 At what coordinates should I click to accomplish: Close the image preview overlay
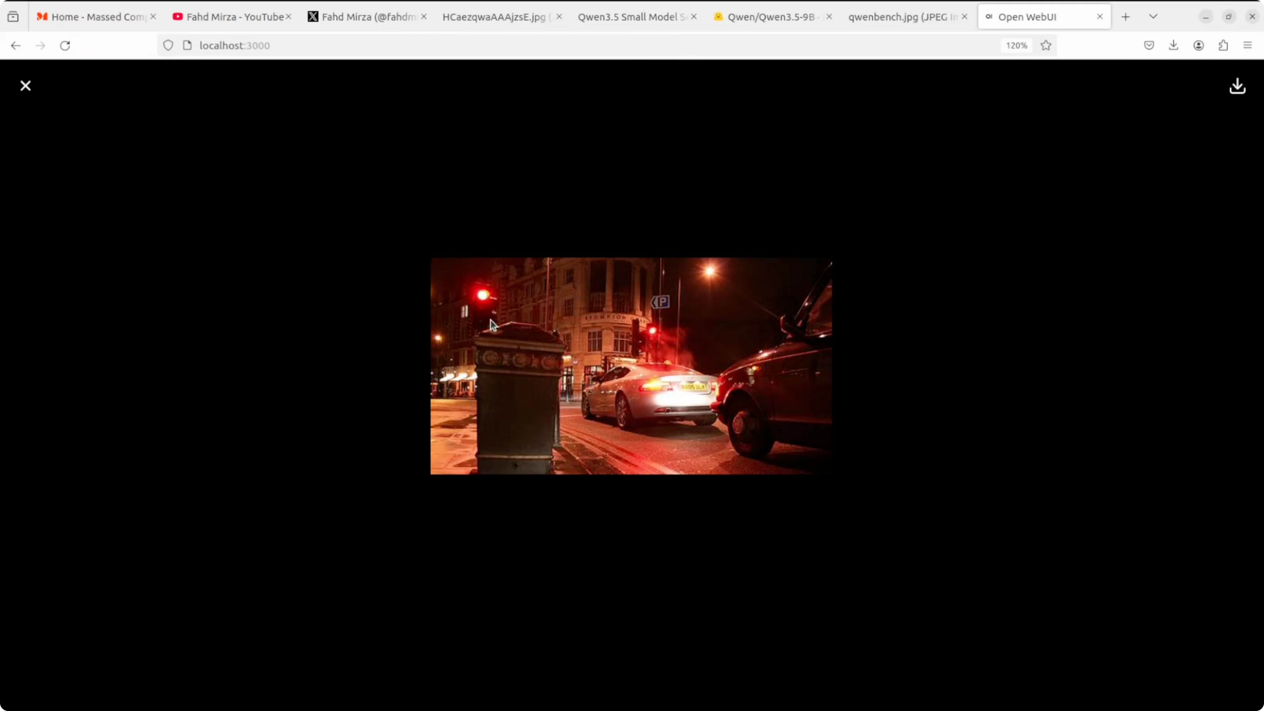coord(25,86)
